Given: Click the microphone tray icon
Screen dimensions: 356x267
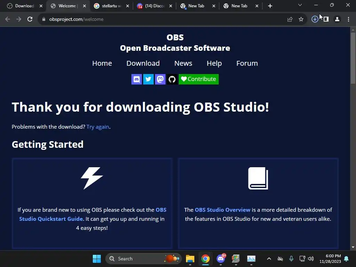Looking at the screenshot, I should [x=291, y=259].
